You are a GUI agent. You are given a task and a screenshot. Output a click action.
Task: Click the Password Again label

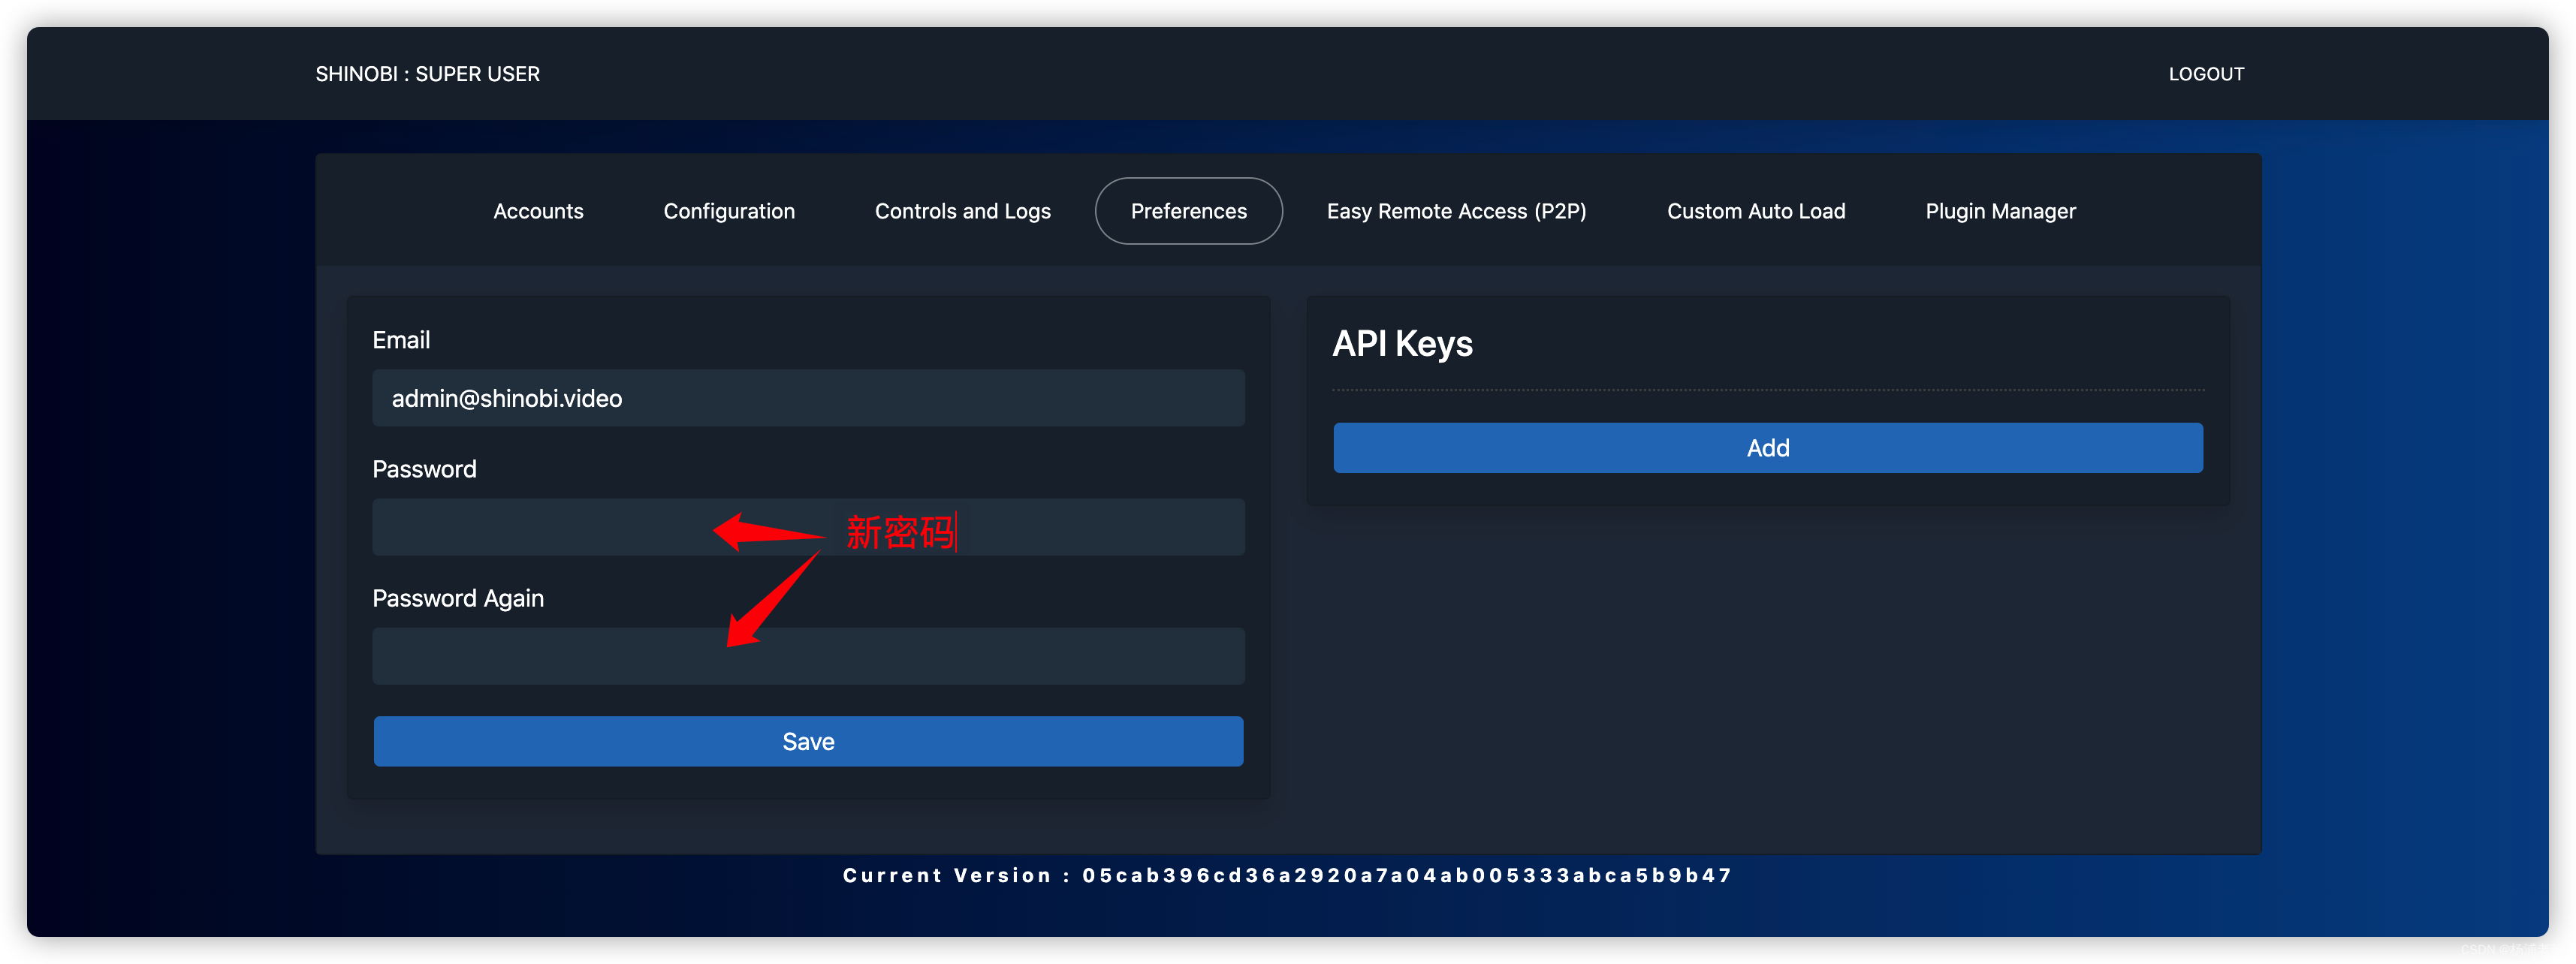[x=458, y=598]
